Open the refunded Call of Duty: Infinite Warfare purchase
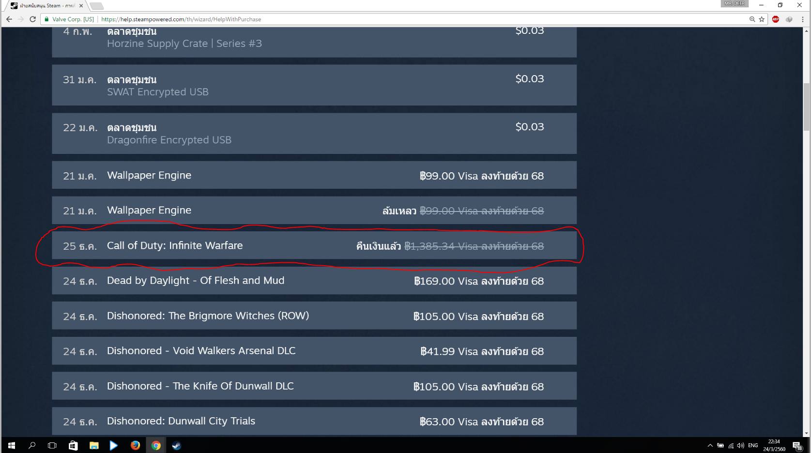The height and width of the screenshot is (453, 811). (x=314, y=245)
